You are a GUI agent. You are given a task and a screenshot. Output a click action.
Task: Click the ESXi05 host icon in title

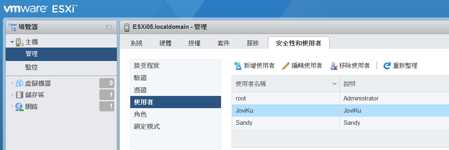pos(127,27)
